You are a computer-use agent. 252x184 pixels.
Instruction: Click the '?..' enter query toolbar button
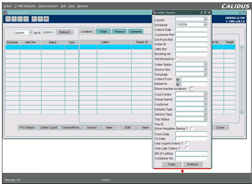(x=34, y=19)
